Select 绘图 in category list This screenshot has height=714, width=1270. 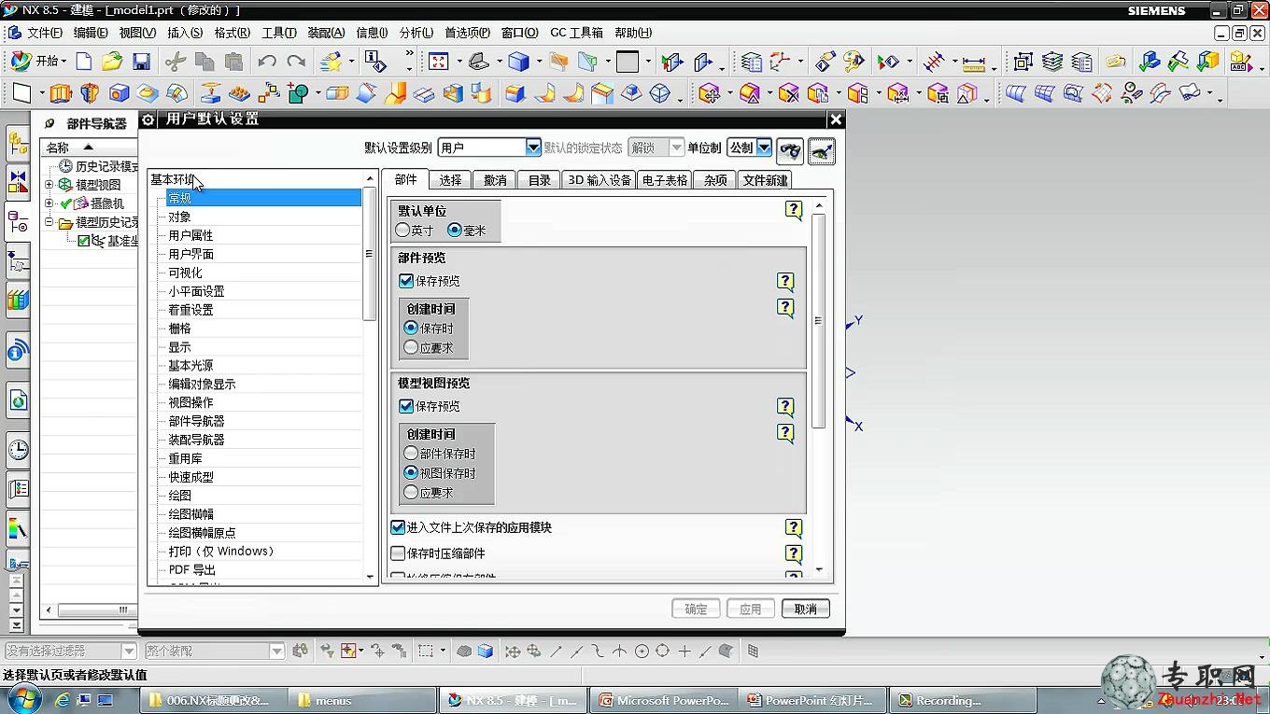(179, 496)
